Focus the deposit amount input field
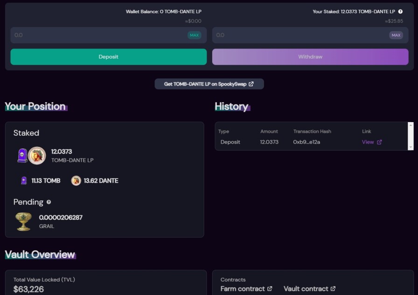418x295 pixels. pyautogui.click(x=98, y=35)
